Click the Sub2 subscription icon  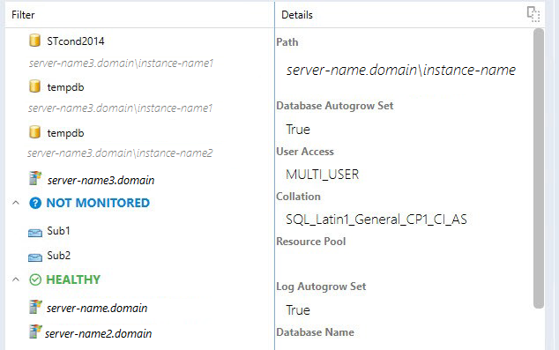[35, 257]
